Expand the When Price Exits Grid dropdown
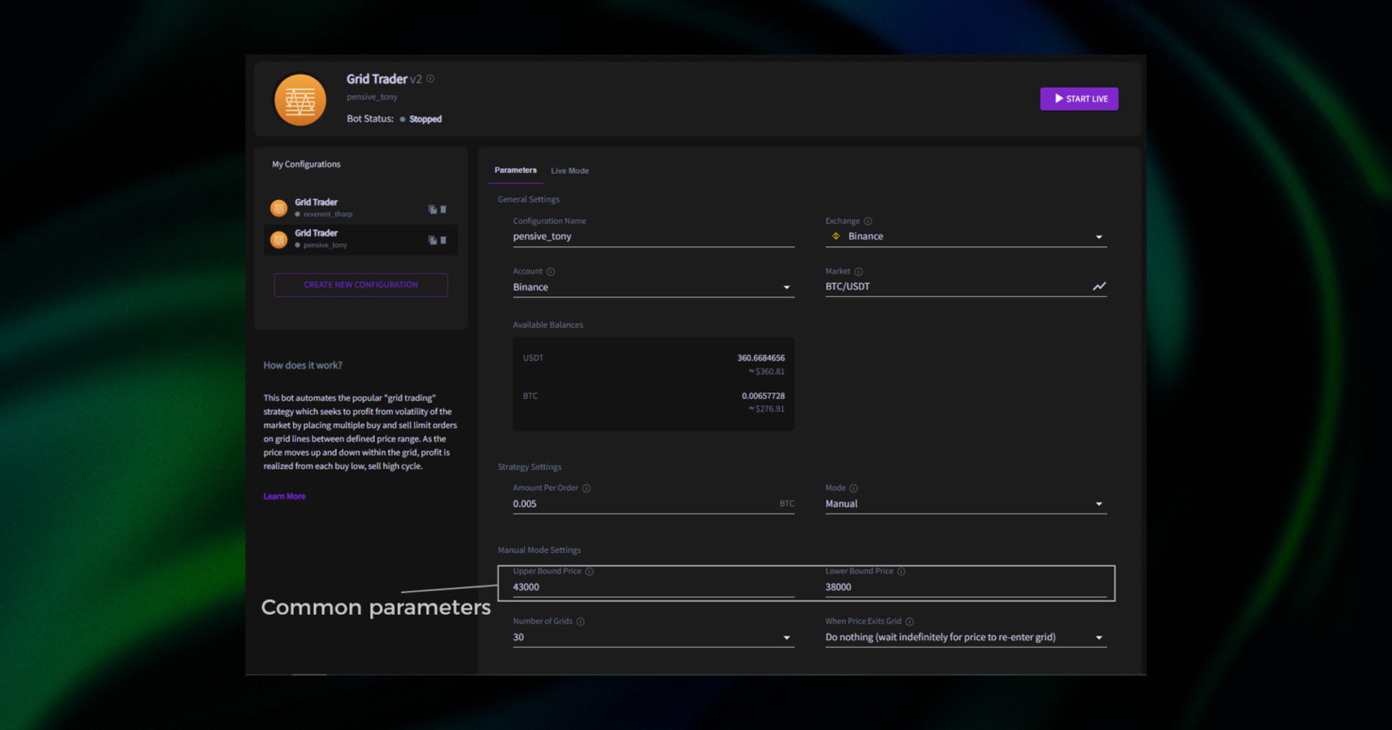The width and height of the screenshot is (1392, 730). [x=1098, y=638]
